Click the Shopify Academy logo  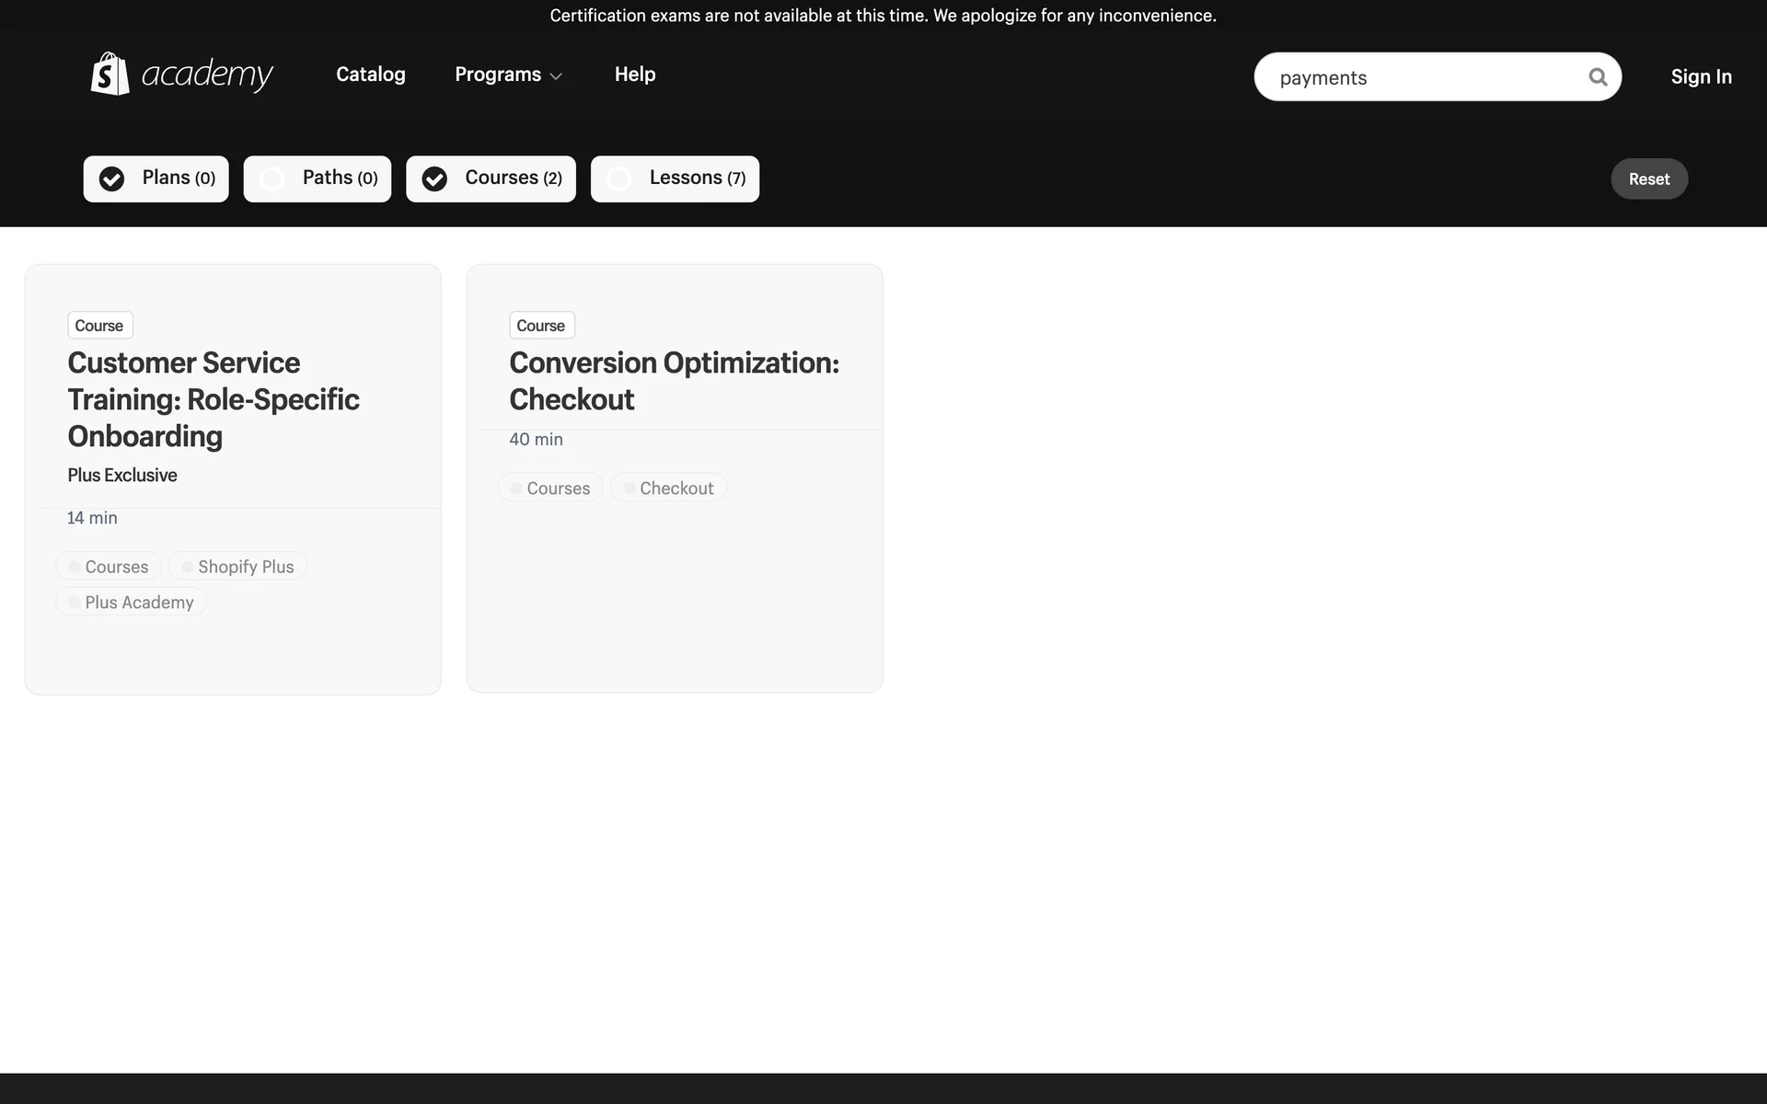pos(181,74)
